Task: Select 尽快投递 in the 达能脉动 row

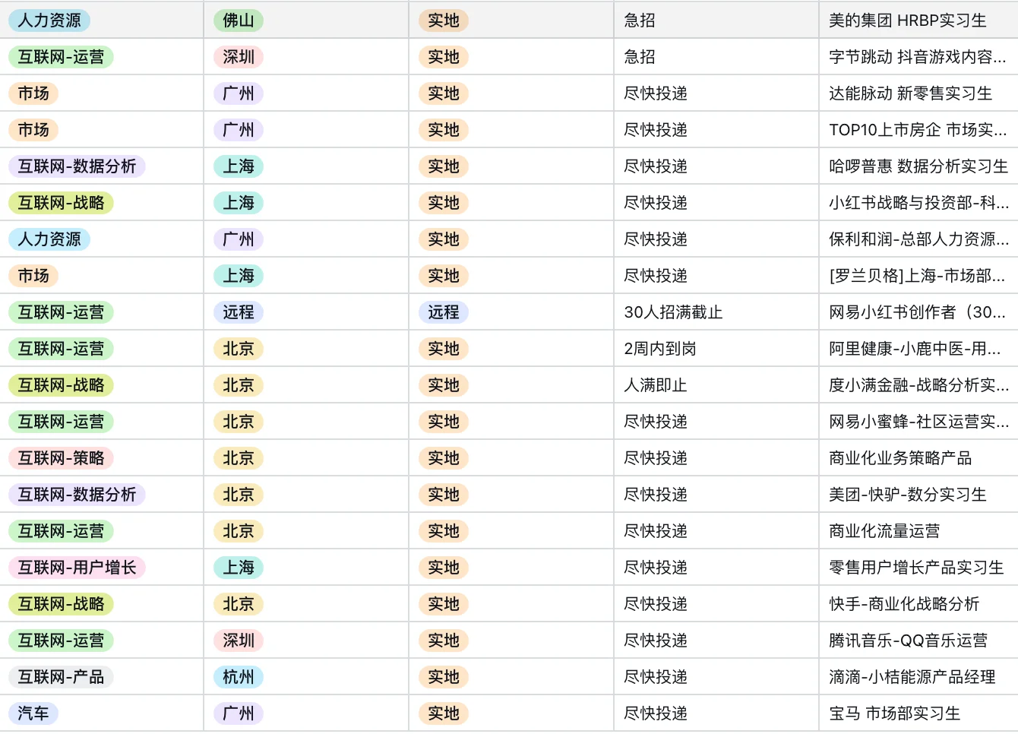Action: pyautogui.click(x=656, y=93)
